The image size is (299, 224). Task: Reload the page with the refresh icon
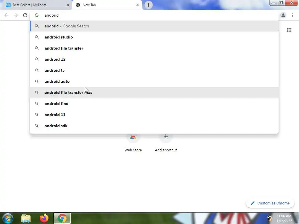[x=25, y=15]
